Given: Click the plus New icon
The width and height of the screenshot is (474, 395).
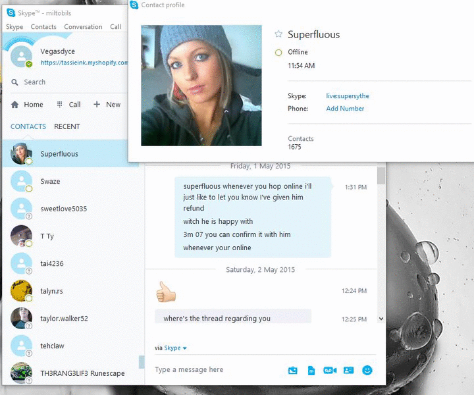Looking at the screenshot, I should click(x=97, y=104).
